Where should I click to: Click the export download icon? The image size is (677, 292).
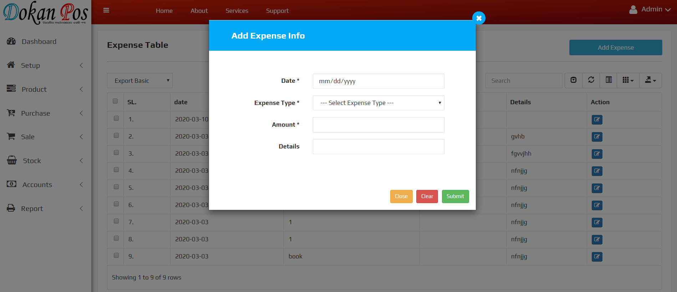(650, 80)
